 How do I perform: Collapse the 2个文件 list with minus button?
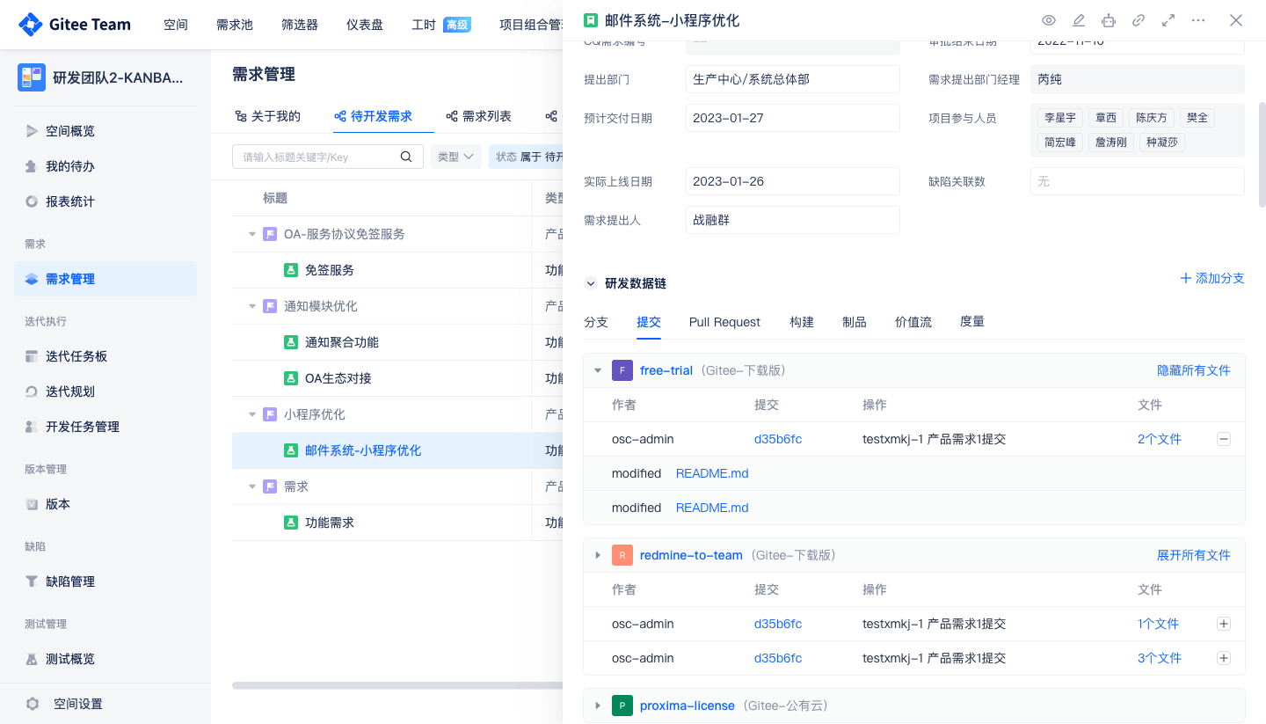tap(1223, 439)
